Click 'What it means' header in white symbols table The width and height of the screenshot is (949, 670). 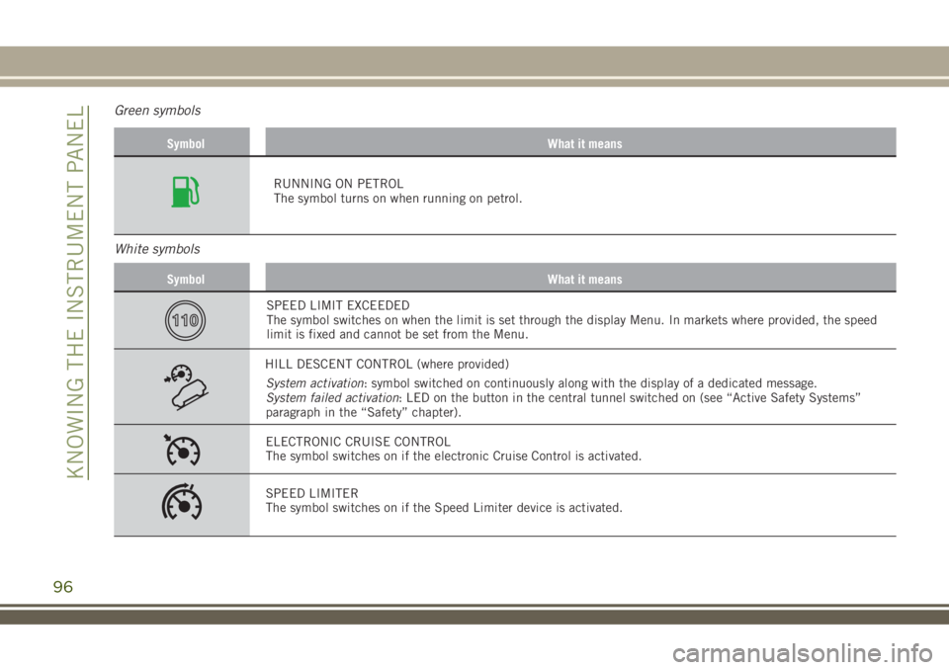click(x=584, y=280)
